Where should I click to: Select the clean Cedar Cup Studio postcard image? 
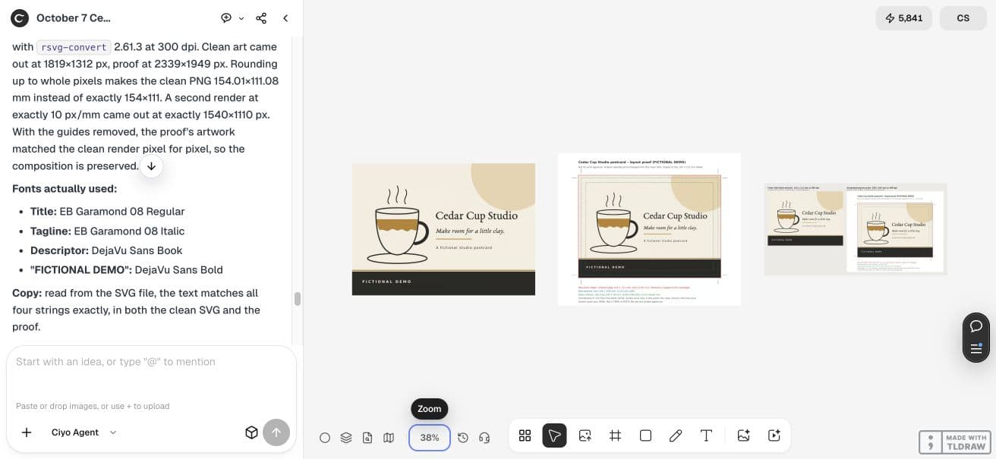click(443, 229)
